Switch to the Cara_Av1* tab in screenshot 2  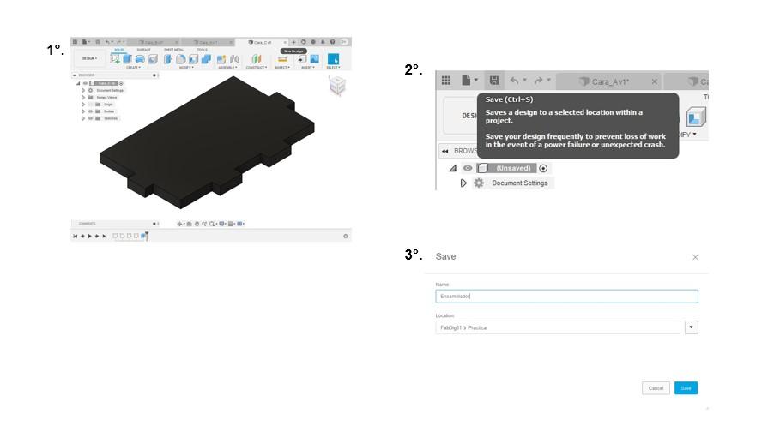point(610,81)
